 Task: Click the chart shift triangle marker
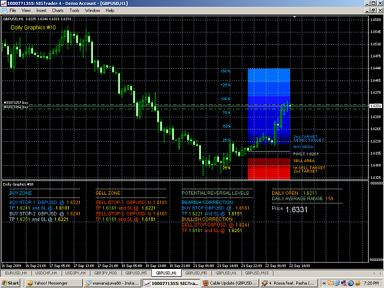[x=295, y=17]
